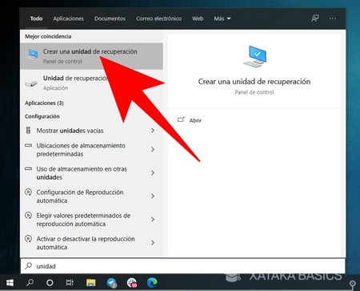Open the Aplicaciones tab
The image size is (360, 291).
[68, 18]
